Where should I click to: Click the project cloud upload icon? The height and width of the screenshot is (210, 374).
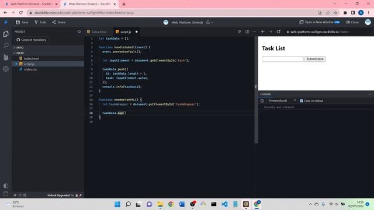79,32
